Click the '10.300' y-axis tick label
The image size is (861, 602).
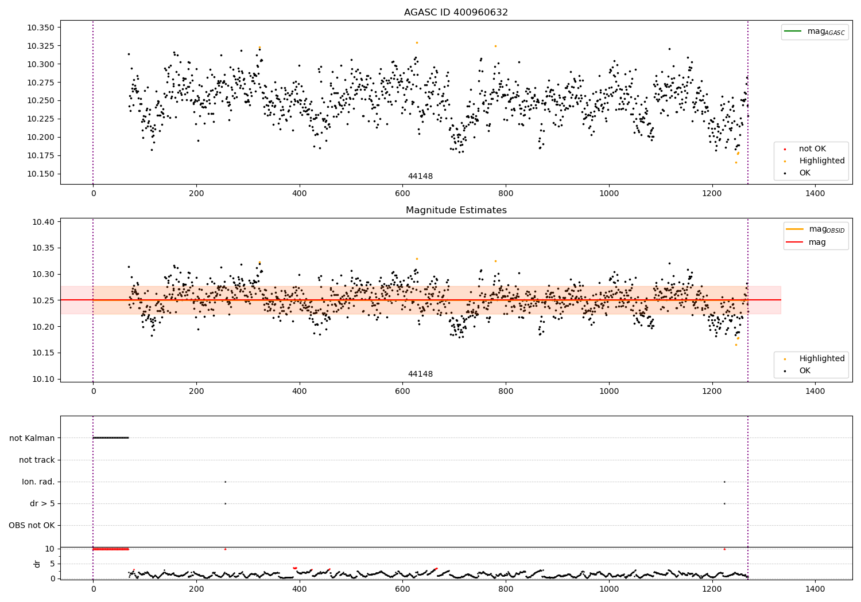40,64
